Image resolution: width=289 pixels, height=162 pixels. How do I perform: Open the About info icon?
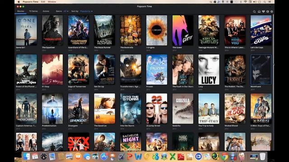tap(268, 12)
